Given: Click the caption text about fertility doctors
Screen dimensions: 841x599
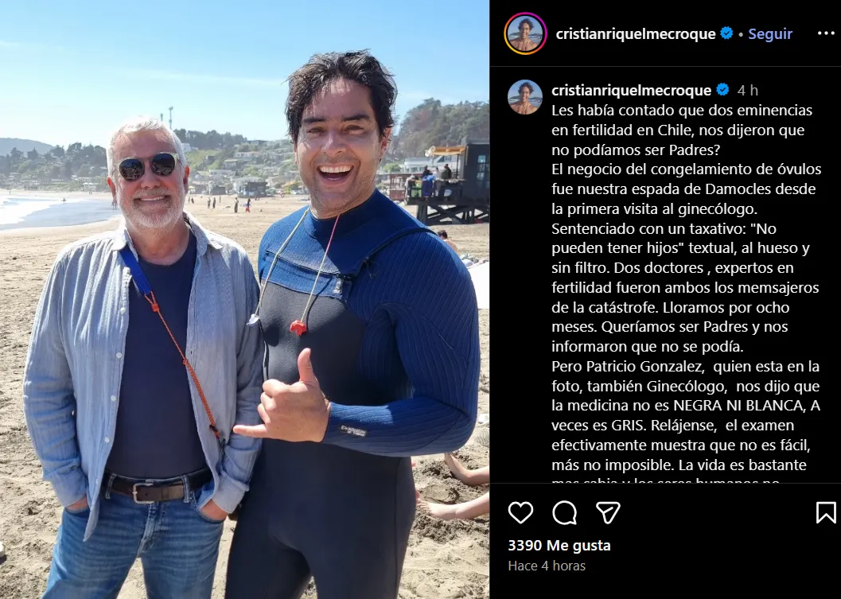Looking at the screenshot, I should coord(686,295).
